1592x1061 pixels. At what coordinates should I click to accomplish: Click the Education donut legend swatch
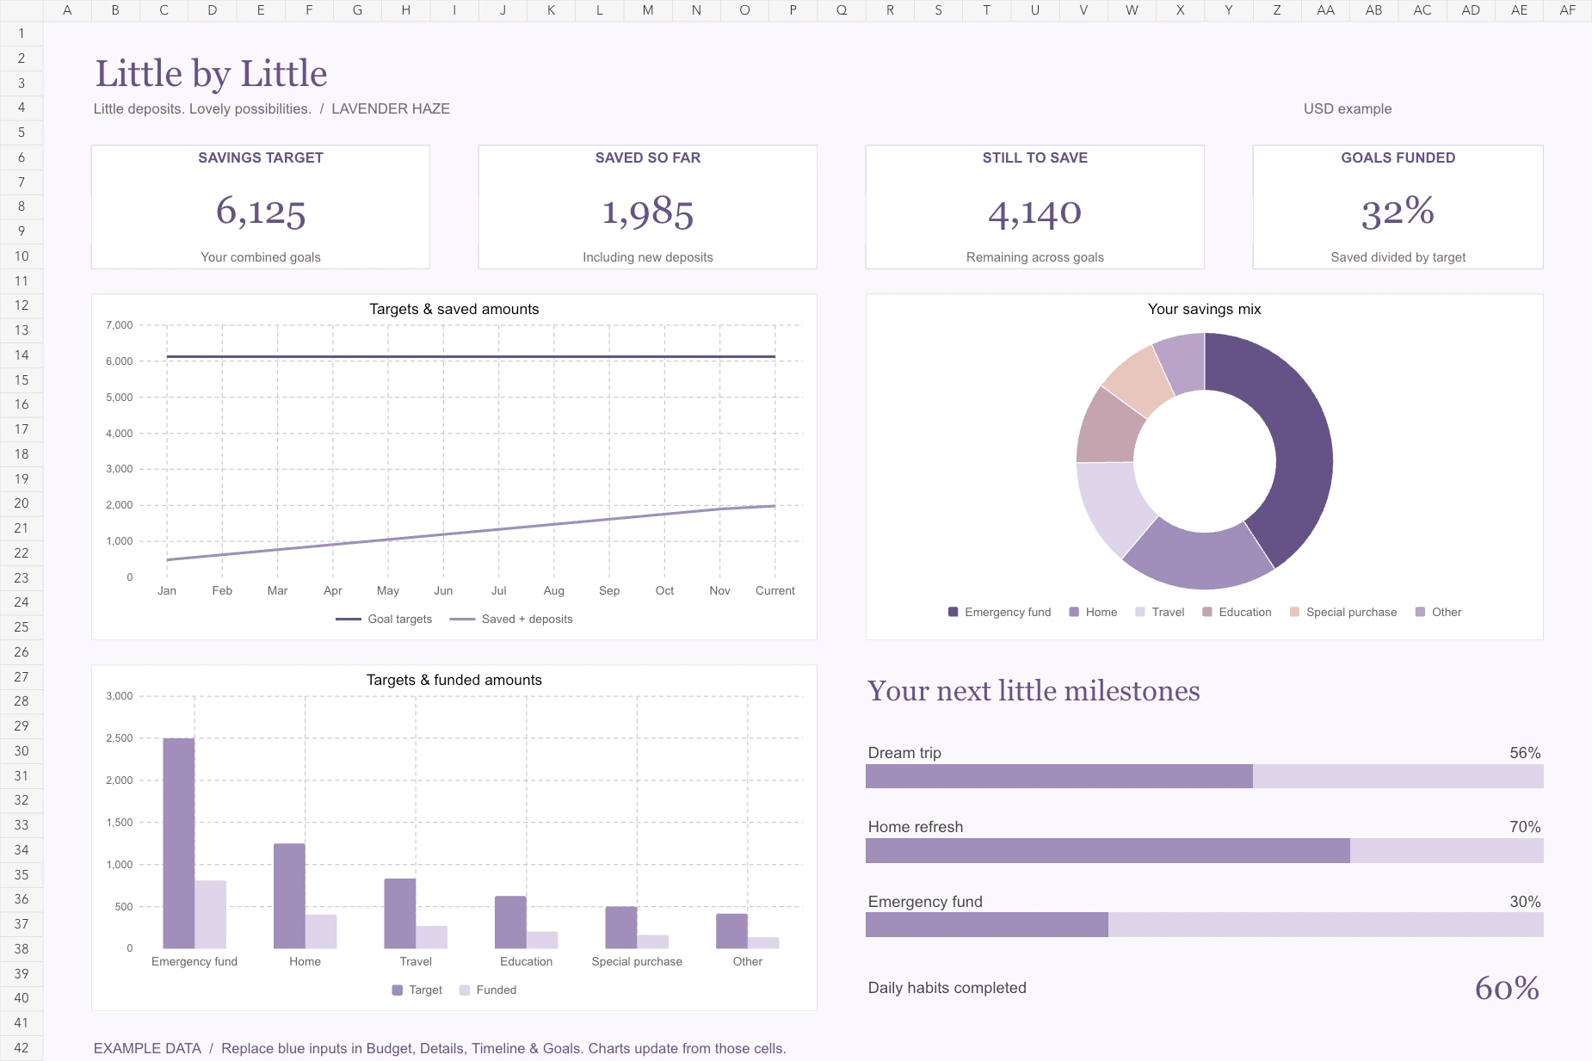pos(1207,612)
